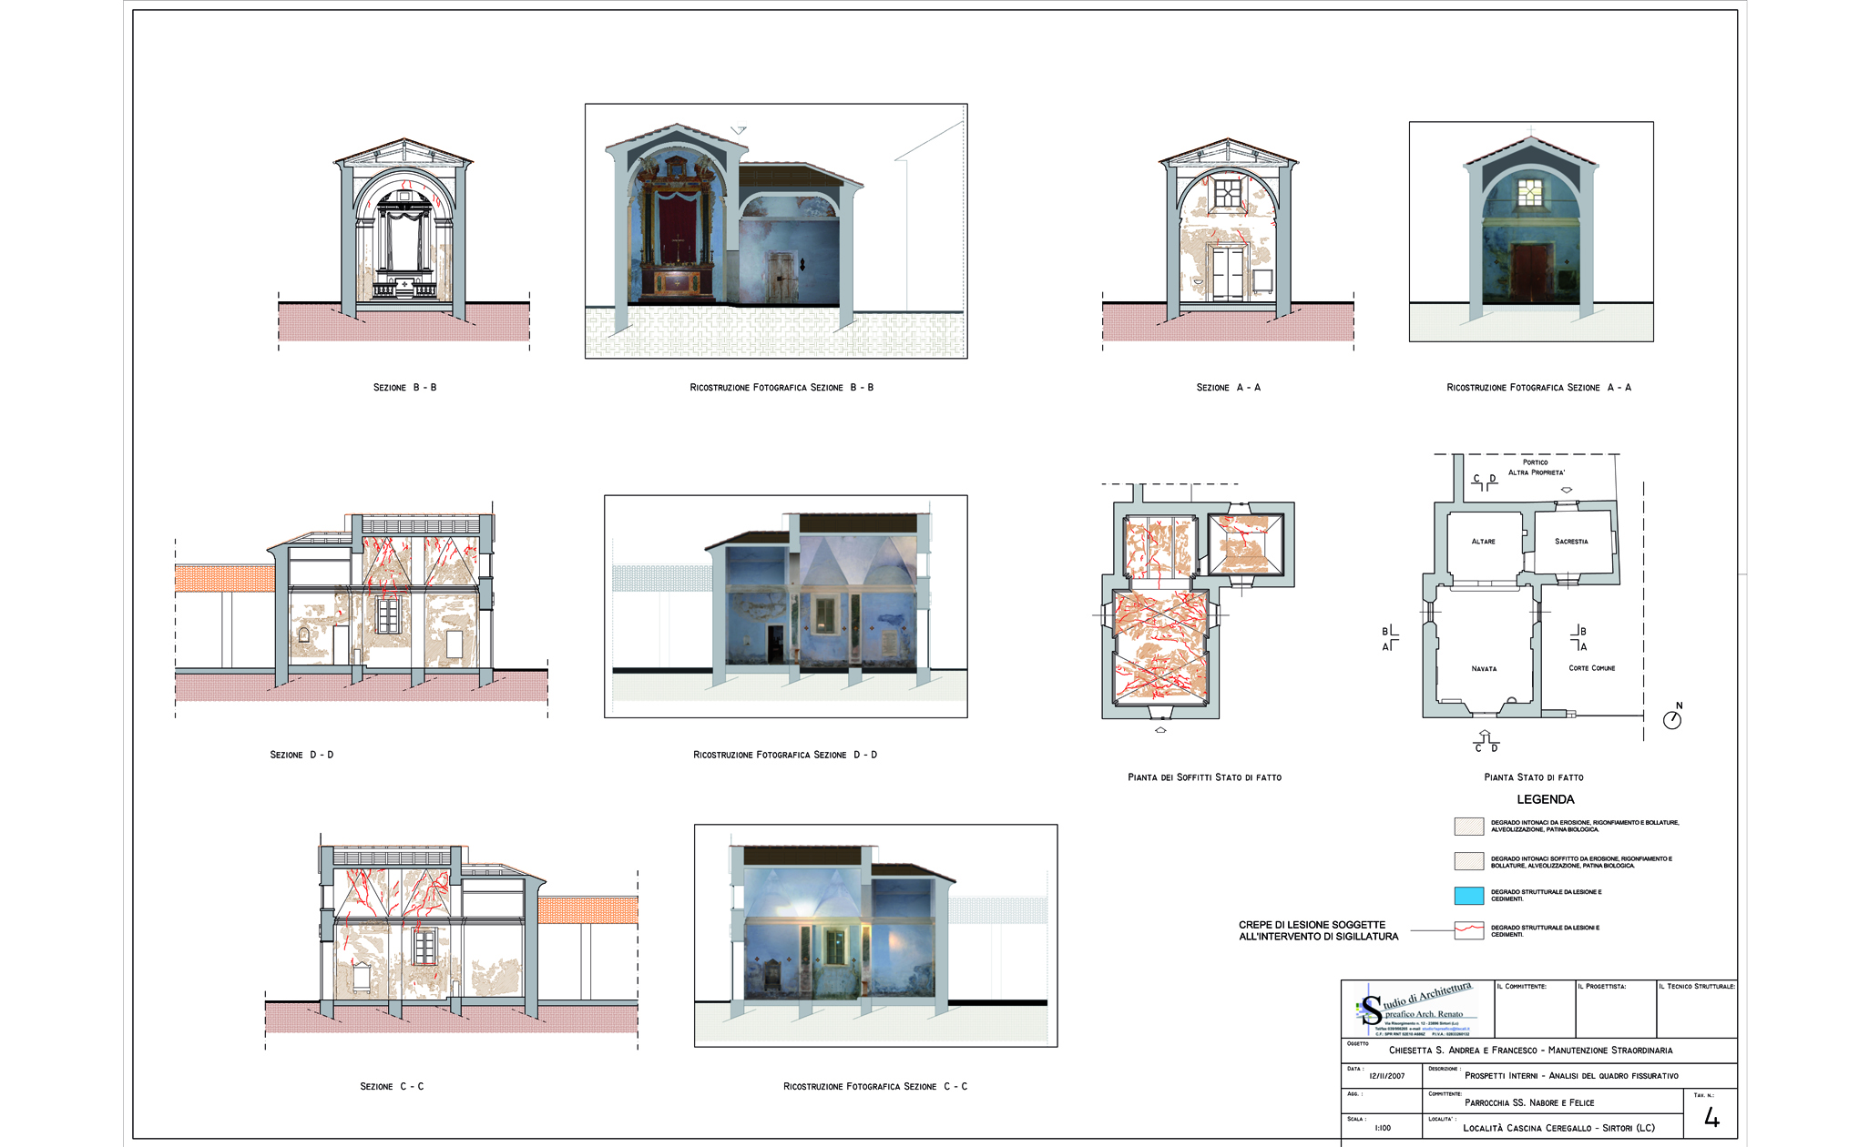
Task: Click the LEGENDA heading
Action: (x=1545, y=799)
